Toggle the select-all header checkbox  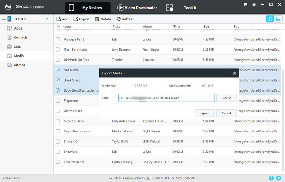click(58, 26)
